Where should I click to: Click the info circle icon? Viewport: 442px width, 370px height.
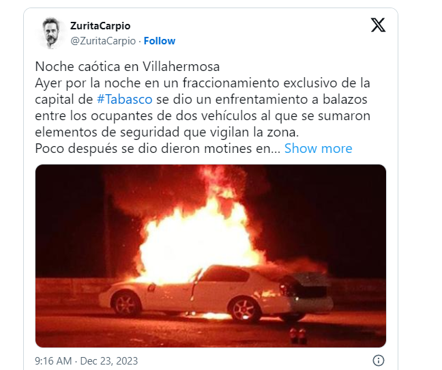(379, 360)
